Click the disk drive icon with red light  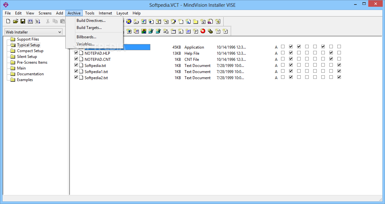pos(136,21)
